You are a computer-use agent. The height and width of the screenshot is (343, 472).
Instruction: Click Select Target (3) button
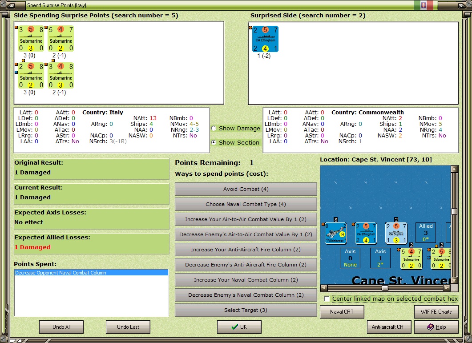click(246, 310)
